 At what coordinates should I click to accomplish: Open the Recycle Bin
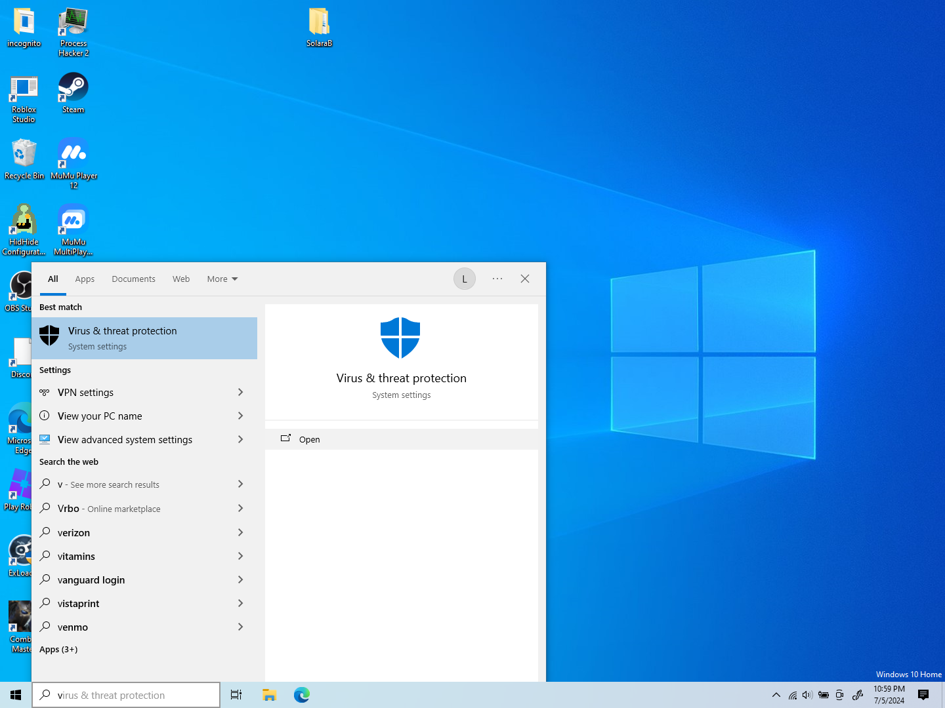click(24, 159)
